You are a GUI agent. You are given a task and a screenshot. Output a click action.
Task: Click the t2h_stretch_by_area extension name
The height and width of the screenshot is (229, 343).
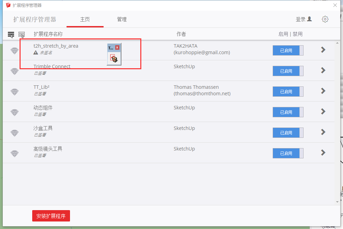56,46
